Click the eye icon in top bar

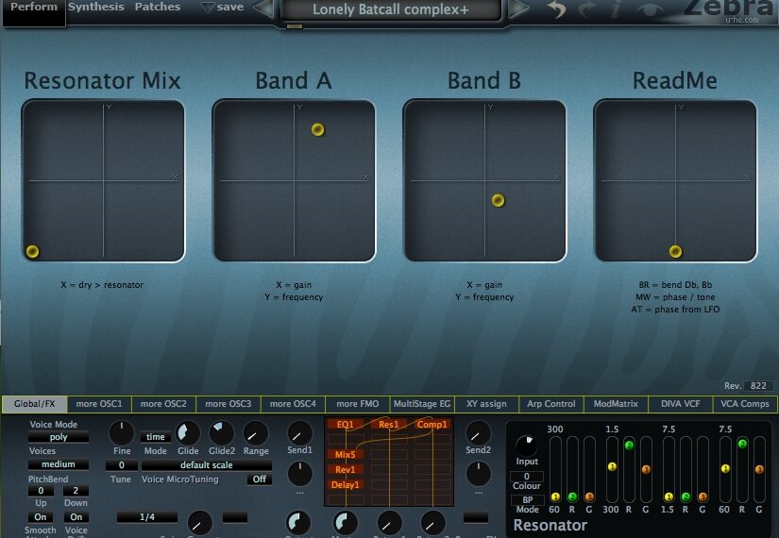coord(649,10)
